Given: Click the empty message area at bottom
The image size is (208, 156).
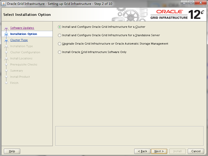Looking at the screenshot, I should coord(129,136).
